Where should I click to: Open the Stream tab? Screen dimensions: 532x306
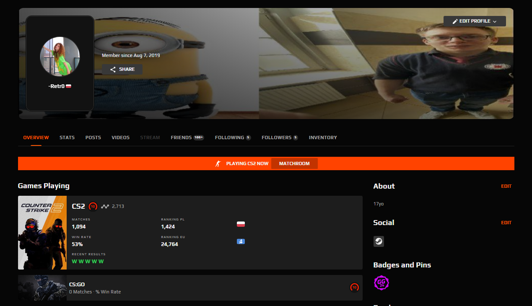pos(150,137)
